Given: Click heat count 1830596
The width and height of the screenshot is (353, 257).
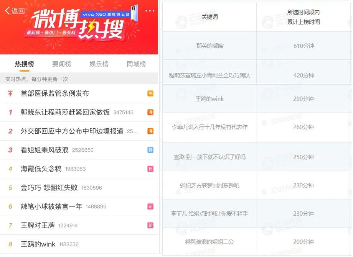Looking at the screenshot, I should 92,188.
